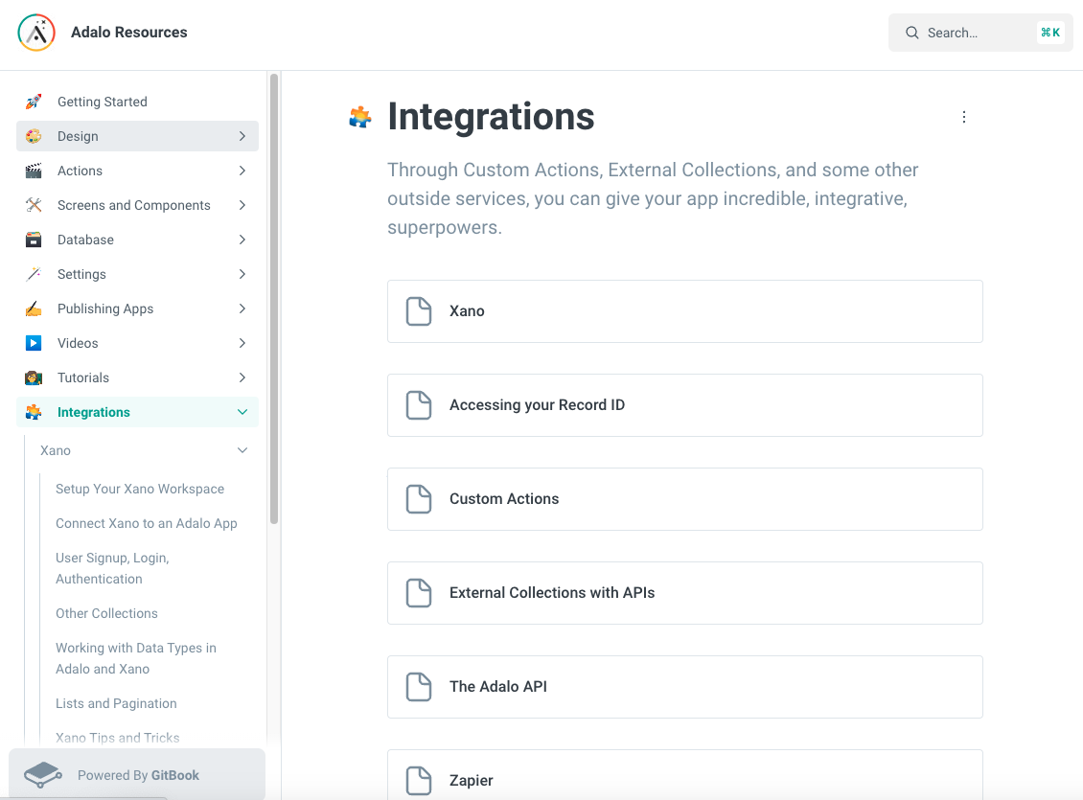Click the file box icon beside Database
Viewport: 1083px width, 800px height.
coord(34,240)
